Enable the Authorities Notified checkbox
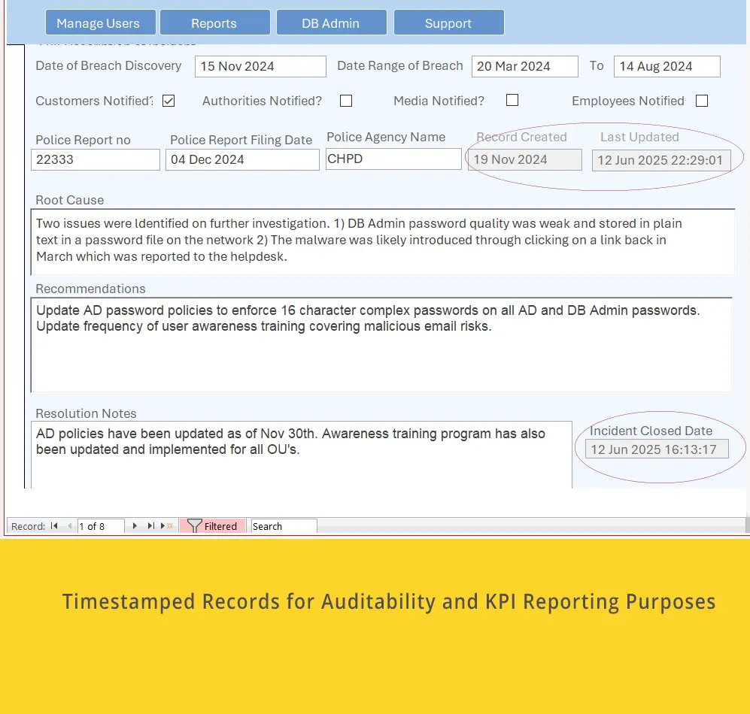This screenshot has height=714, width=750. tap(345, 101)
